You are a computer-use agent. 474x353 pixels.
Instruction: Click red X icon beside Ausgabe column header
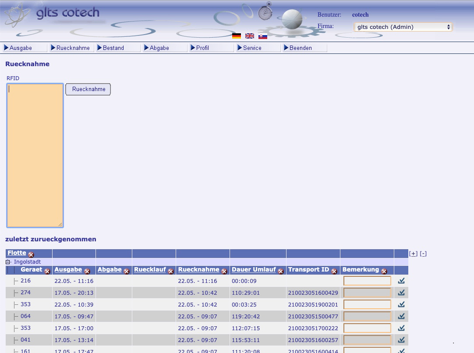[87, 271]
